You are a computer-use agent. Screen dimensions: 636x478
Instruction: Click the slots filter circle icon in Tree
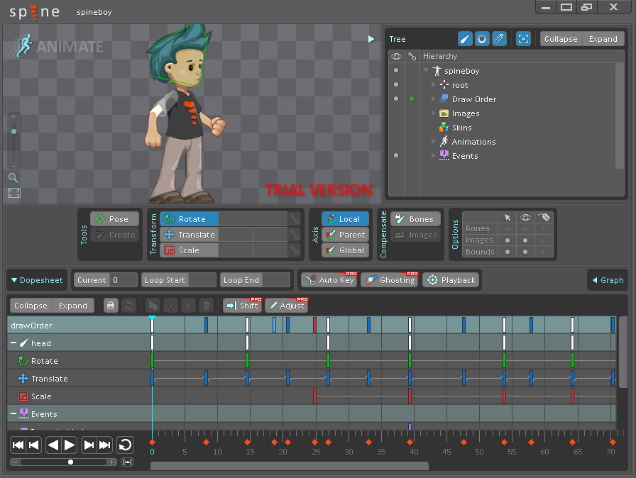click(x=482, y=39)
